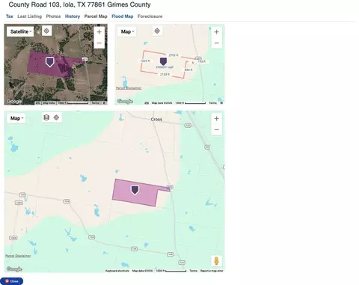Viewport: 359px width, 285px height.
Task: Open Parcel Disclaimer link on flood map
Action: [18, 256]
